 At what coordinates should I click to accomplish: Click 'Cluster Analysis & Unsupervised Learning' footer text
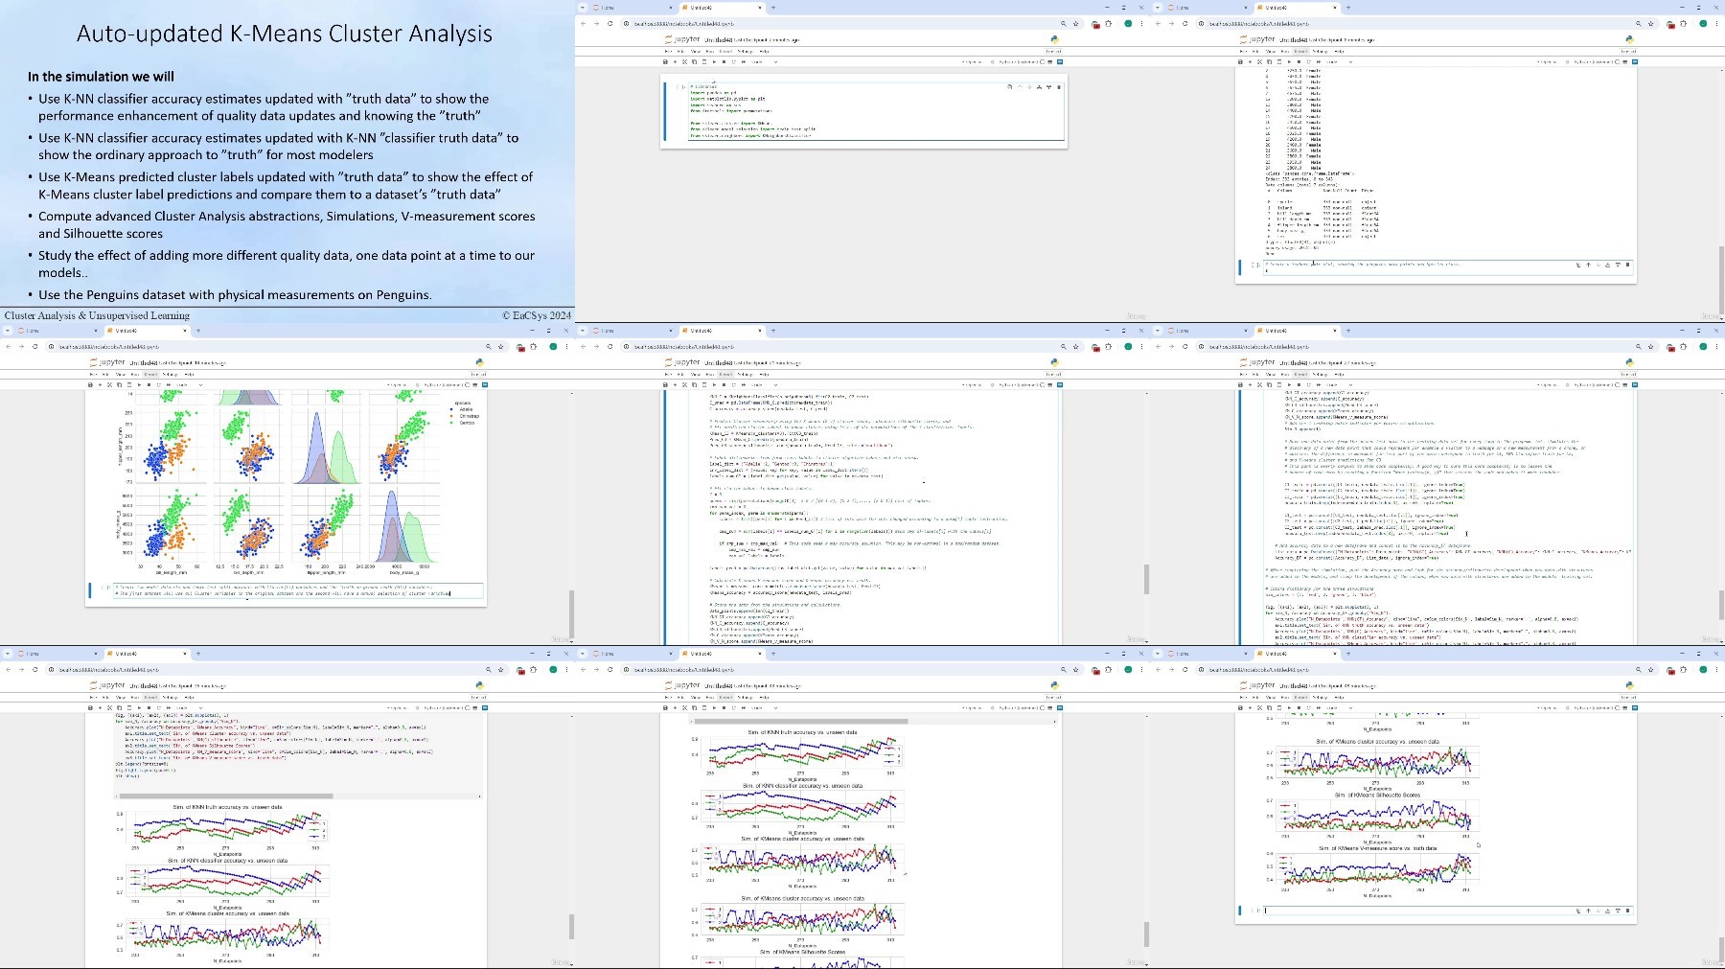click(x=97, y=315)
